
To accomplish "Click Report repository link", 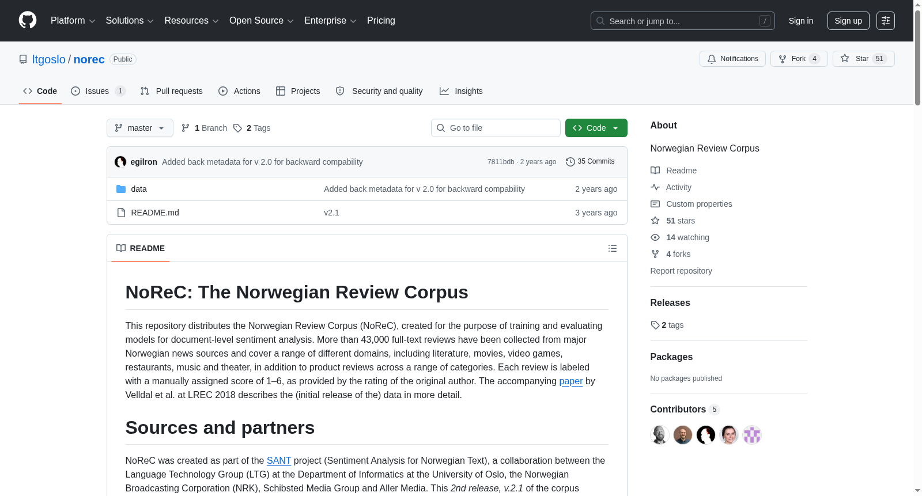I will point(681,271).
